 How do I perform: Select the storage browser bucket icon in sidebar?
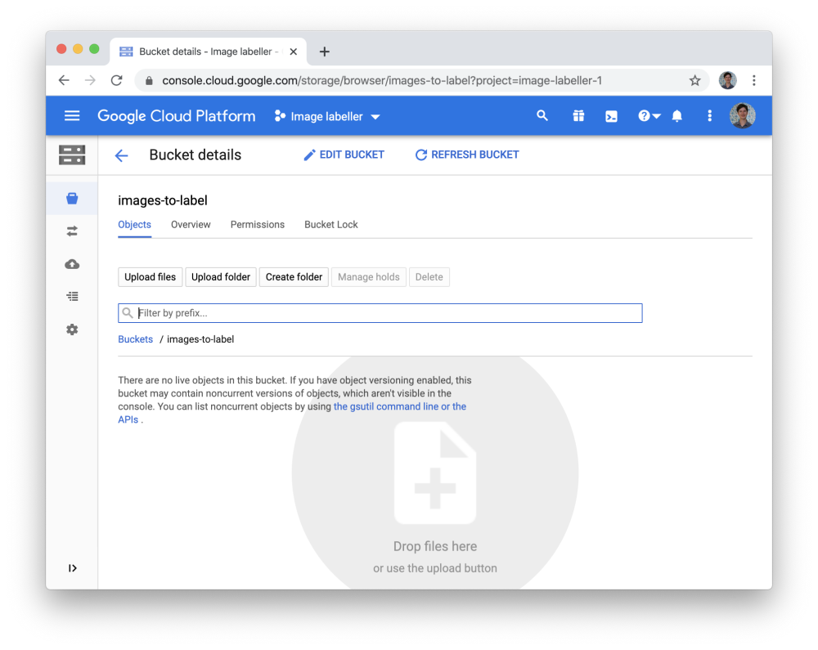(72, 199)
